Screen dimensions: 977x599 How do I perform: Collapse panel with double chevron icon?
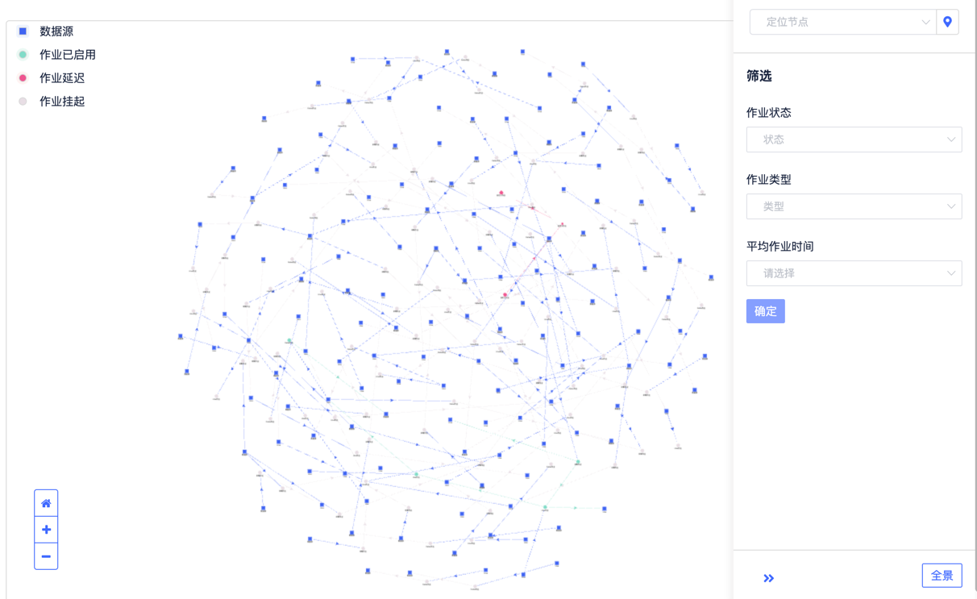[768, 578]
